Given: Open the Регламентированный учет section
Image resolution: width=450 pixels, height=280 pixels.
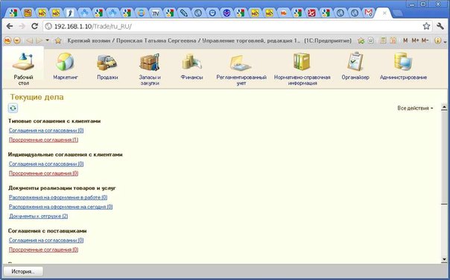Looking at the screenshot, I should coord(241,69).
